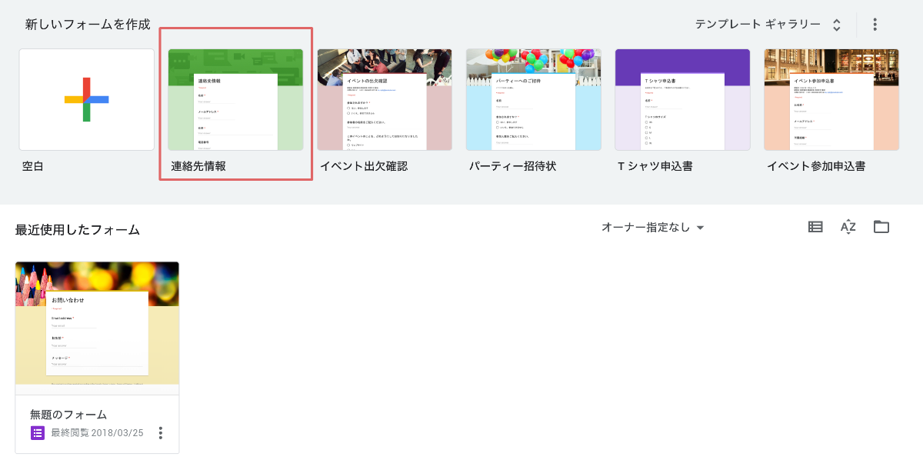Open more options for 無題のフォーム
This screenshot has width=923, height=470.
(x=161, y=432)
